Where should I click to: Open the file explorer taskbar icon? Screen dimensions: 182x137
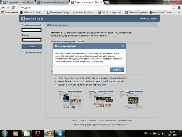click(x=27, y=134)
